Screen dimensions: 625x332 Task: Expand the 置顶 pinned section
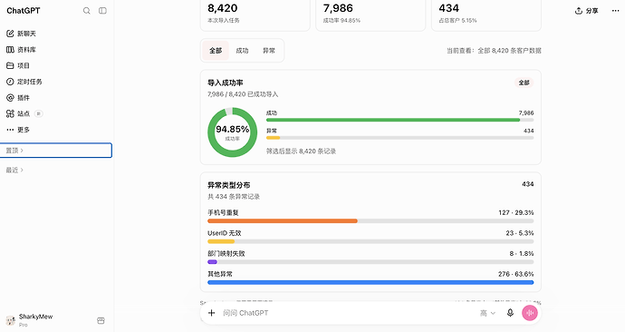click(x=56, y=151)
